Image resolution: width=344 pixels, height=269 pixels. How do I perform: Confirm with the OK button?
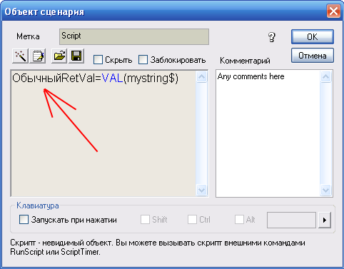pyautogui.click(x=313, y=37)
